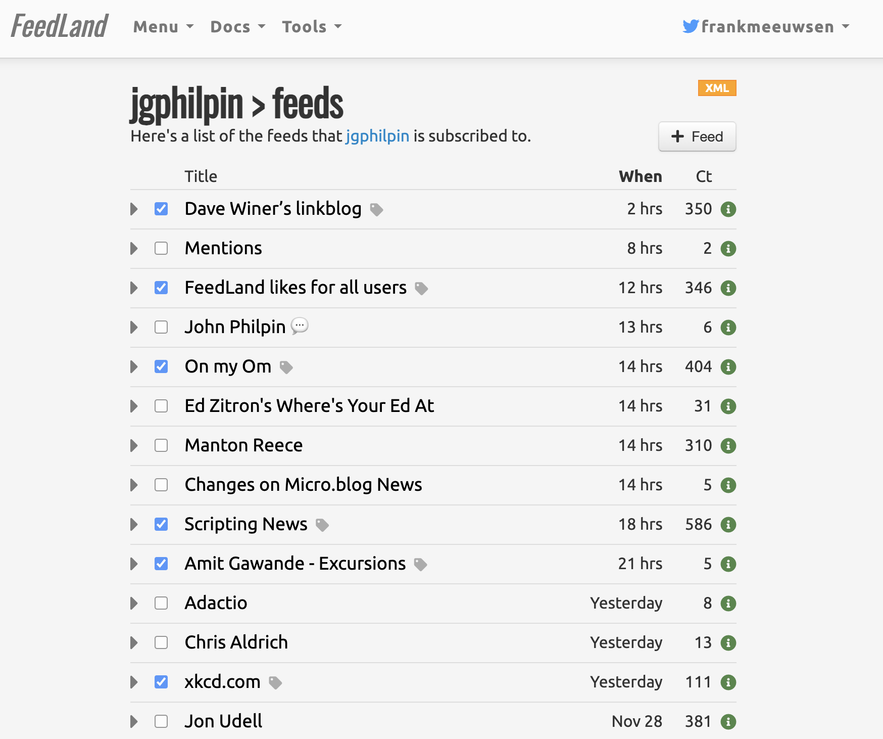Open info icon for Chris Aldrich
The width and height of the screenshot is (883, 739).
click(x=728, y=642)
